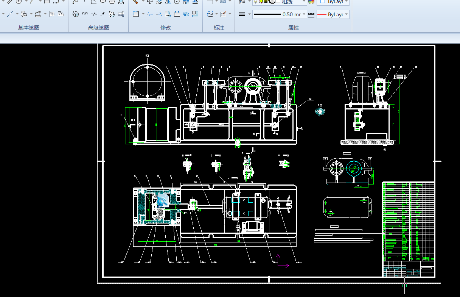Click the extend tool in Modify panel
The height and width of the screenshot is (297, 460).
click(x=159, y=14)
